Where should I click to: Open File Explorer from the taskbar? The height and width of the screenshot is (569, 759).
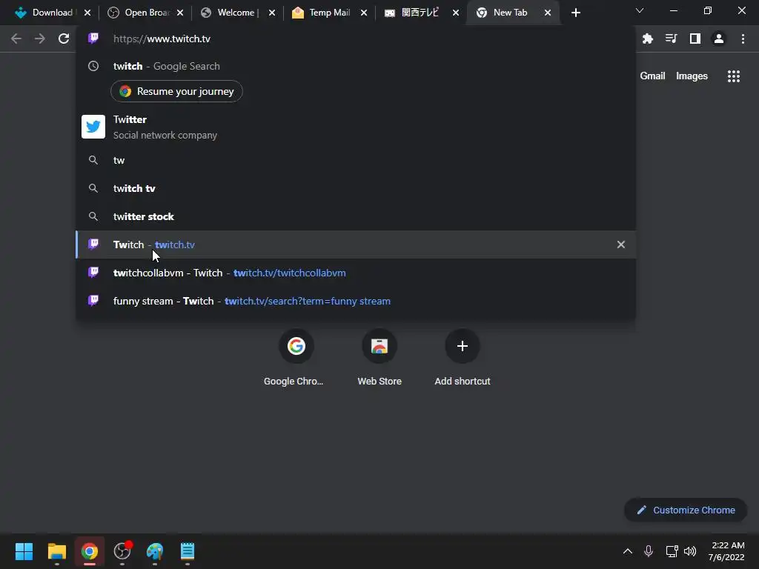click(x=56, y=551)
